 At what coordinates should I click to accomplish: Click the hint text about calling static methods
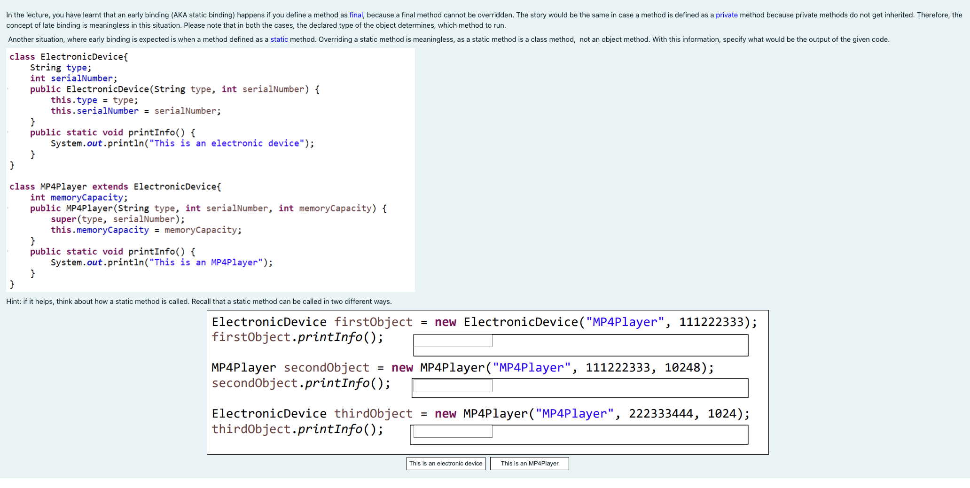point(199,301)
